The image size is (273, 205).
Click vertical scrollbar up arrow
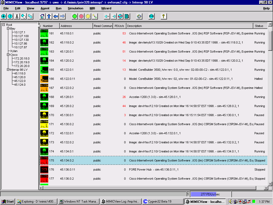(270, 24)
